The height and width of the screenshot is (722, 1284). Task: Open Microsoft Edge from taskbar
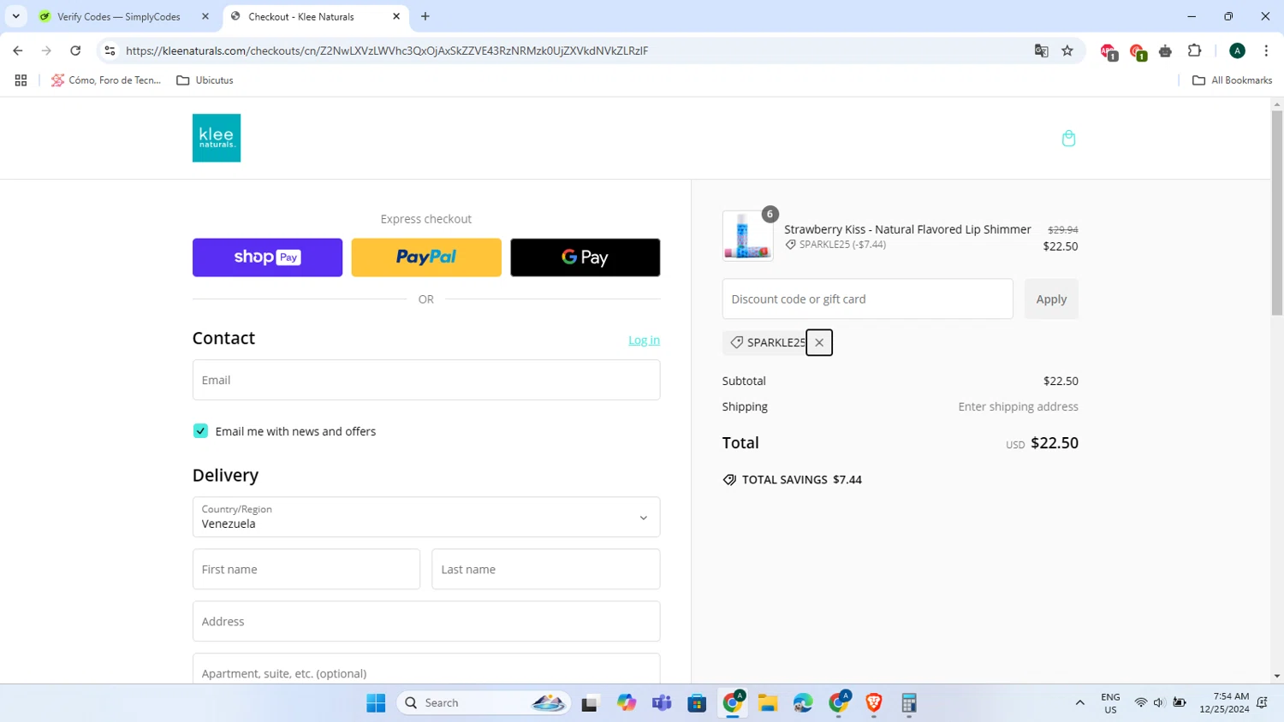pos(803,703)
